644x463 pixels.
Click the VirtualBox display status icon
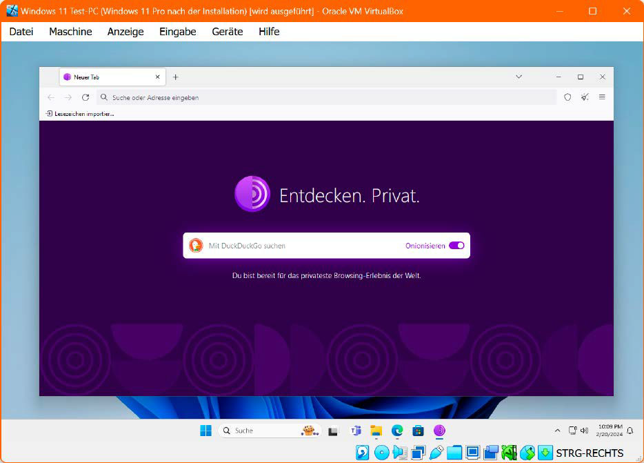pos(473,453)
